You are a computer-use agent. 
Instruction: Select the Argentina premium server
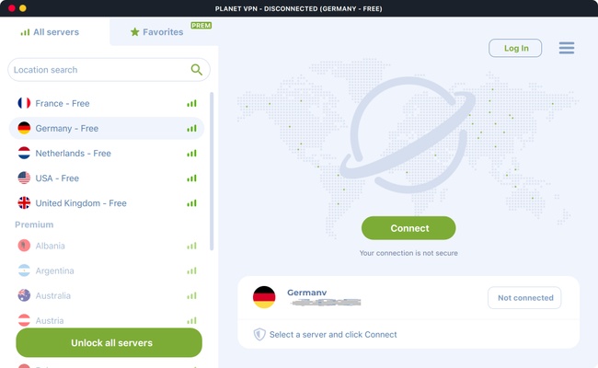(x=107, y=270)
